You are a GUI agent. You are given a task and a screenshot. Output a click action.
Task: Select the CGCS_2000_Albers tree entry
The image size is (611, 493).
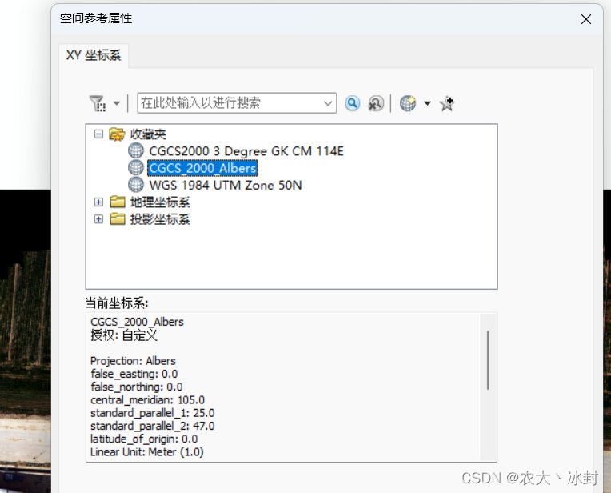202,168
